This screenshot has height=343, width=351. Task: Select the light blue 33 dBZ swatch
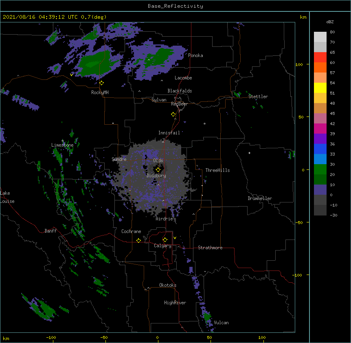point(320,159)
